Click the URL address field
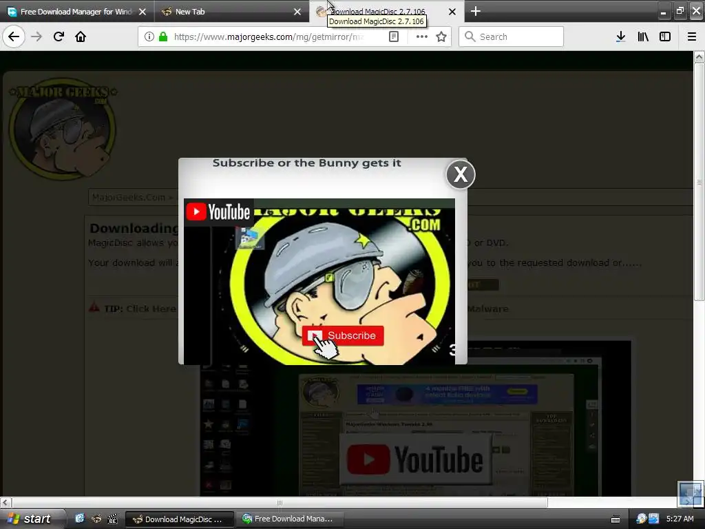The width and height of the screenshot is (705, 529). tap(270, 37)
